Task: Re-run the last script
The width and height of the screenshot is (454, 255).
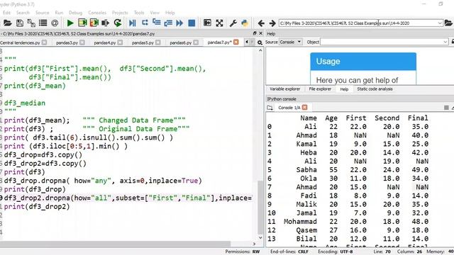Action: (118, 23)
